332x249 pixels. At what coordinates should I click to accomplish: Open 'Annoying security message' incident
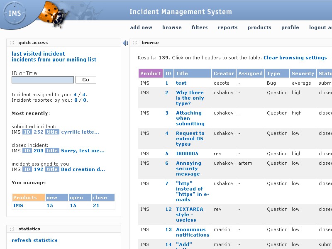[x=189, y=168]
